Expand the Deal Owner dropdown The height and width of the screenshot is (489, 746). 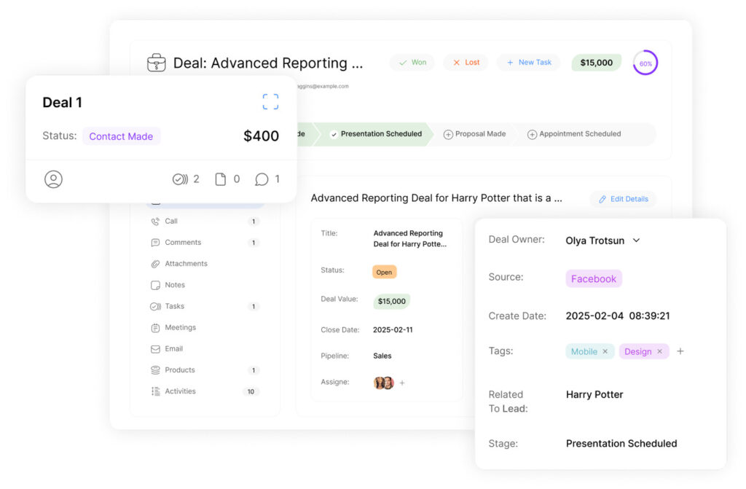[636, 240]
